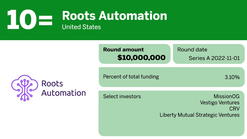Click the Round amount label
This screenshot has width=247, height=139.
[x=123, y=50]
